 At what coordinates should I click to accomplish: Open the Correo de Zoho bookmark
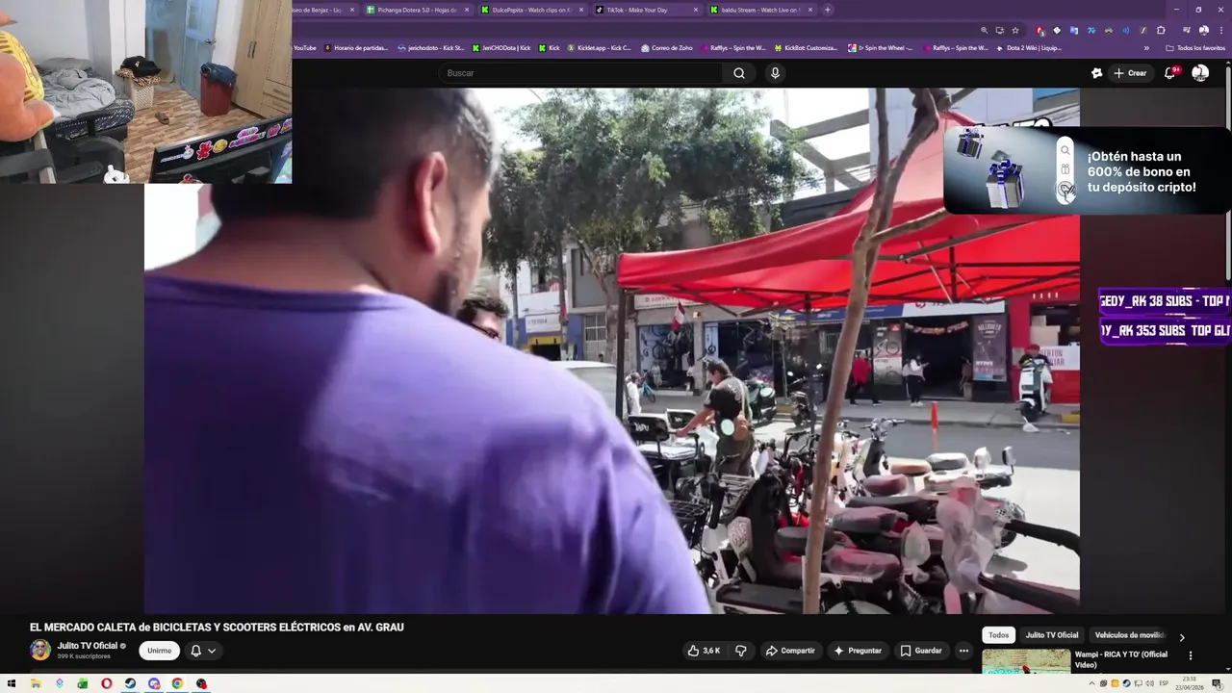click(666, 47)
